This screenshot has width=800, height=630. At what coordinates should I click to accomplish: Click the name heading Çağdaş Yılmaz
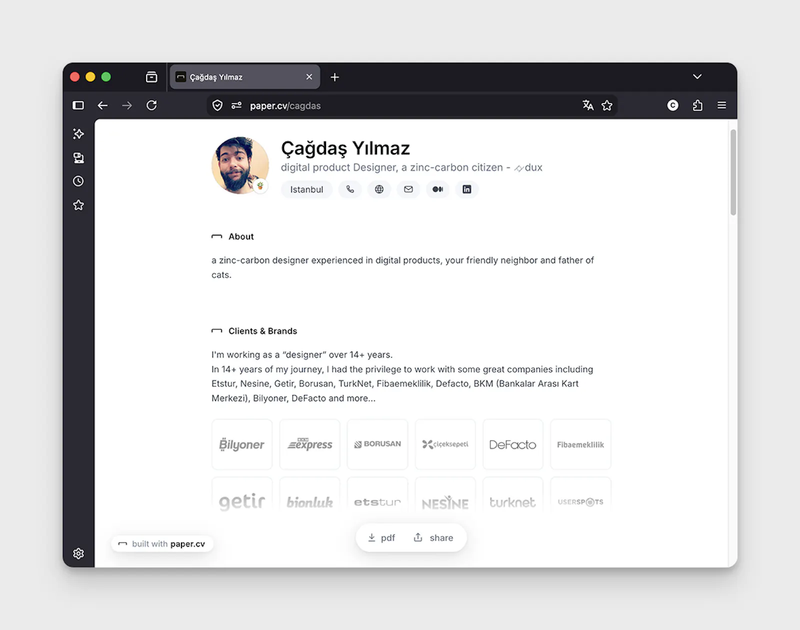point(345,148)
